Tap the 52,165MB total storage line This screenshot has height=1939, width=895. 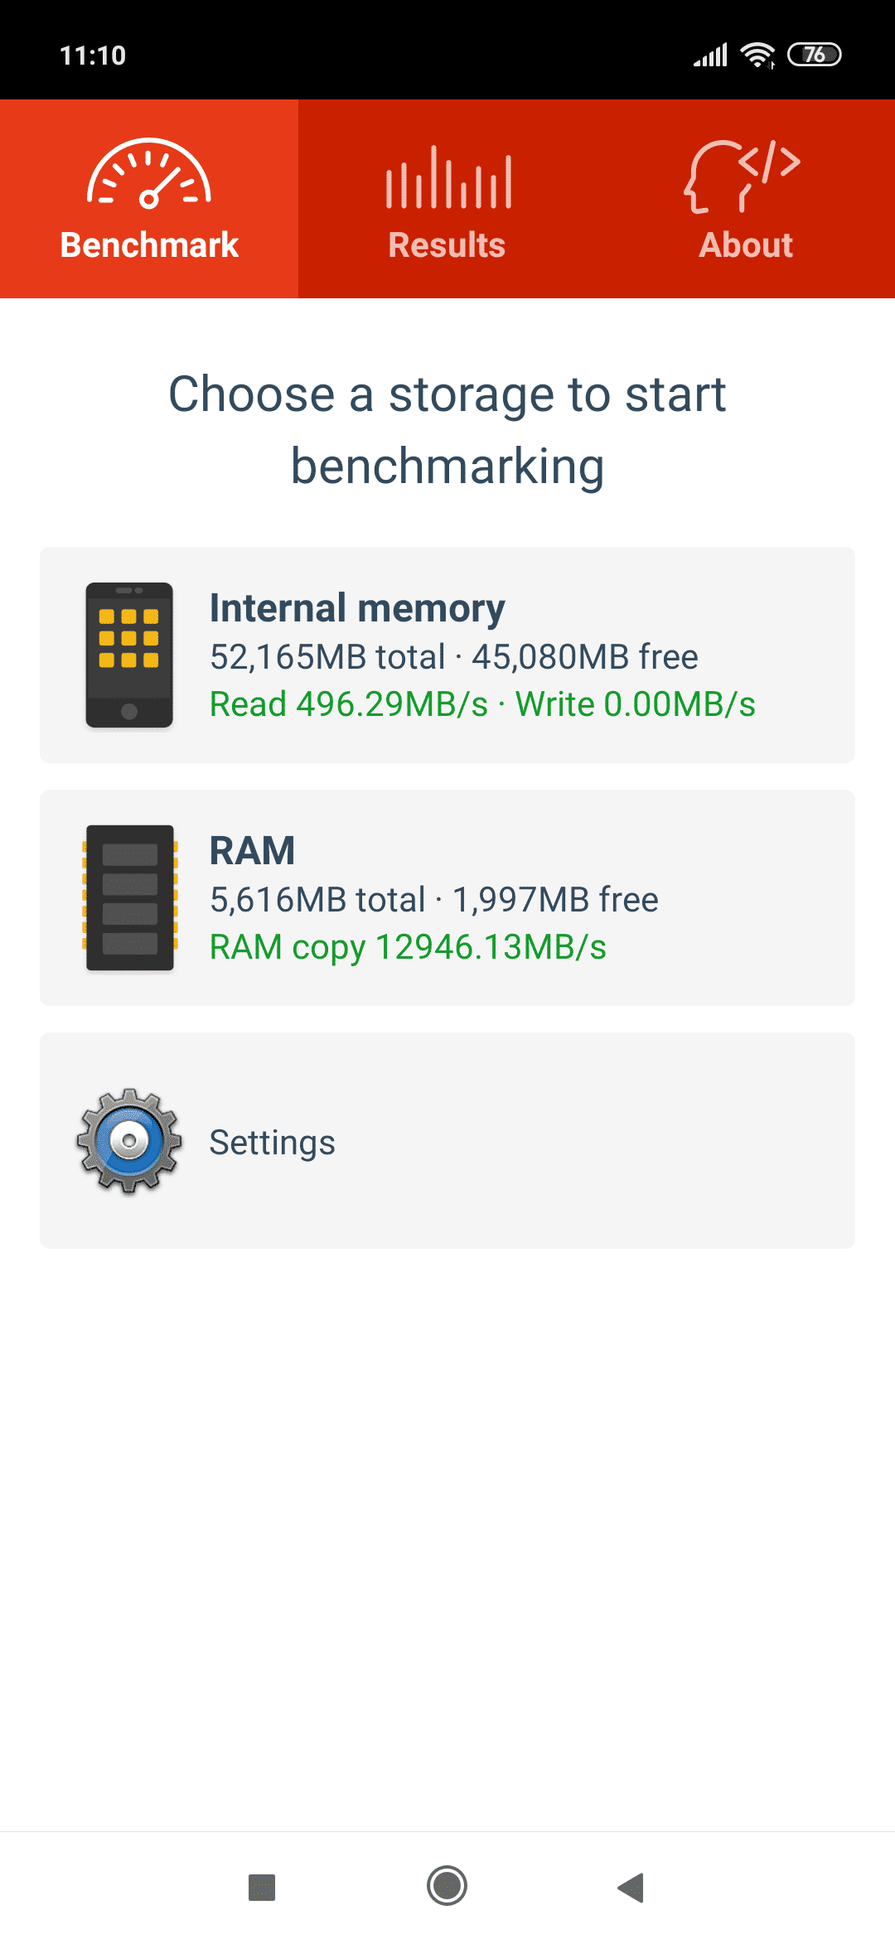click(453, 657)
